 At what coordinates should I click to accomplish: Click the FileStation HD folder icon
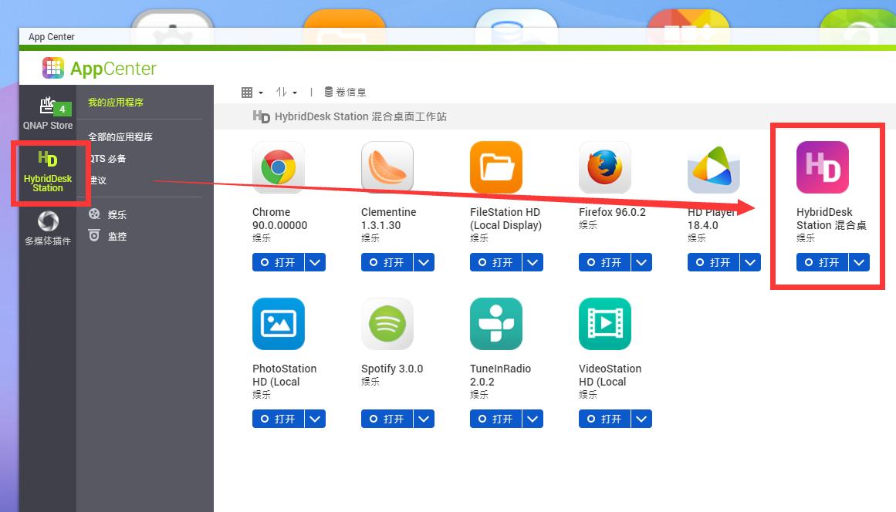(x=496, y=167)
